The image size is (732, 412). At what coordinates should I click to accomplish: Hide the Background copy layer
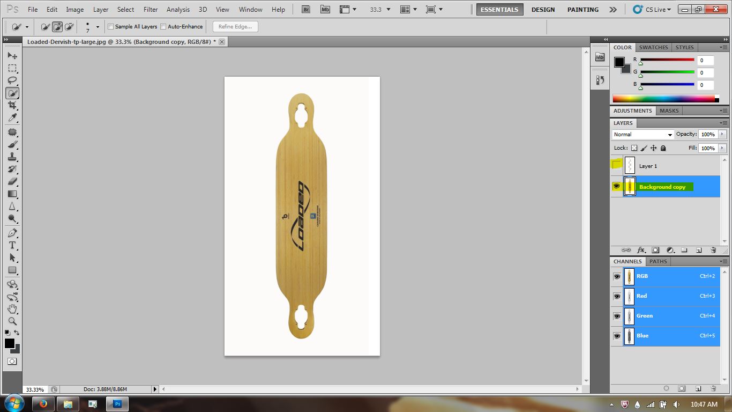coord(617,186)
